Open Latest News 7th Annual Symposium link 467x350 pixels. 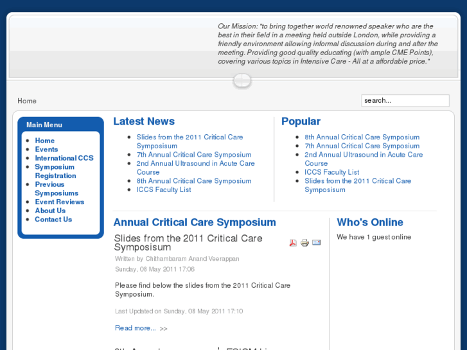[194, 155]
